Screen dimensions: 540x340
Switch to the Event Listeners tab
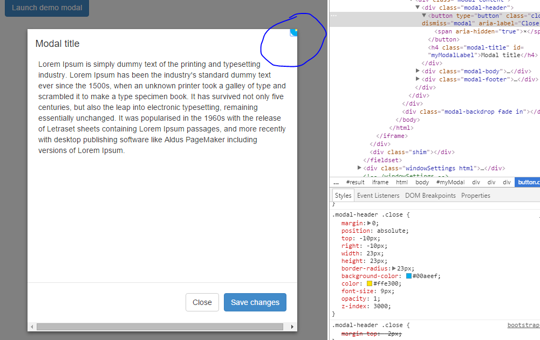coord(378,195)
